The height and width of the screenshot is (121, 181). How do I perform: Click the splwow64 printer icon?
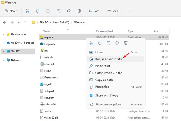tap(42, 104)
